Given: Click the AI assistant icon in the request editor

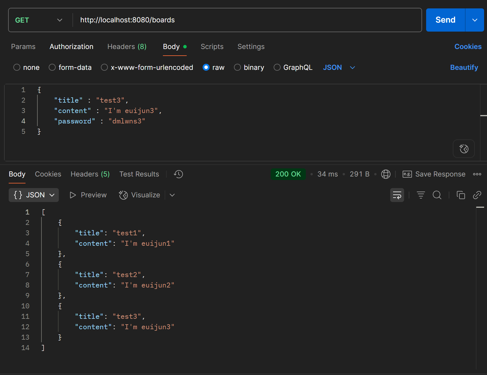Looking at the screenshot, I should tap(464, 149).
